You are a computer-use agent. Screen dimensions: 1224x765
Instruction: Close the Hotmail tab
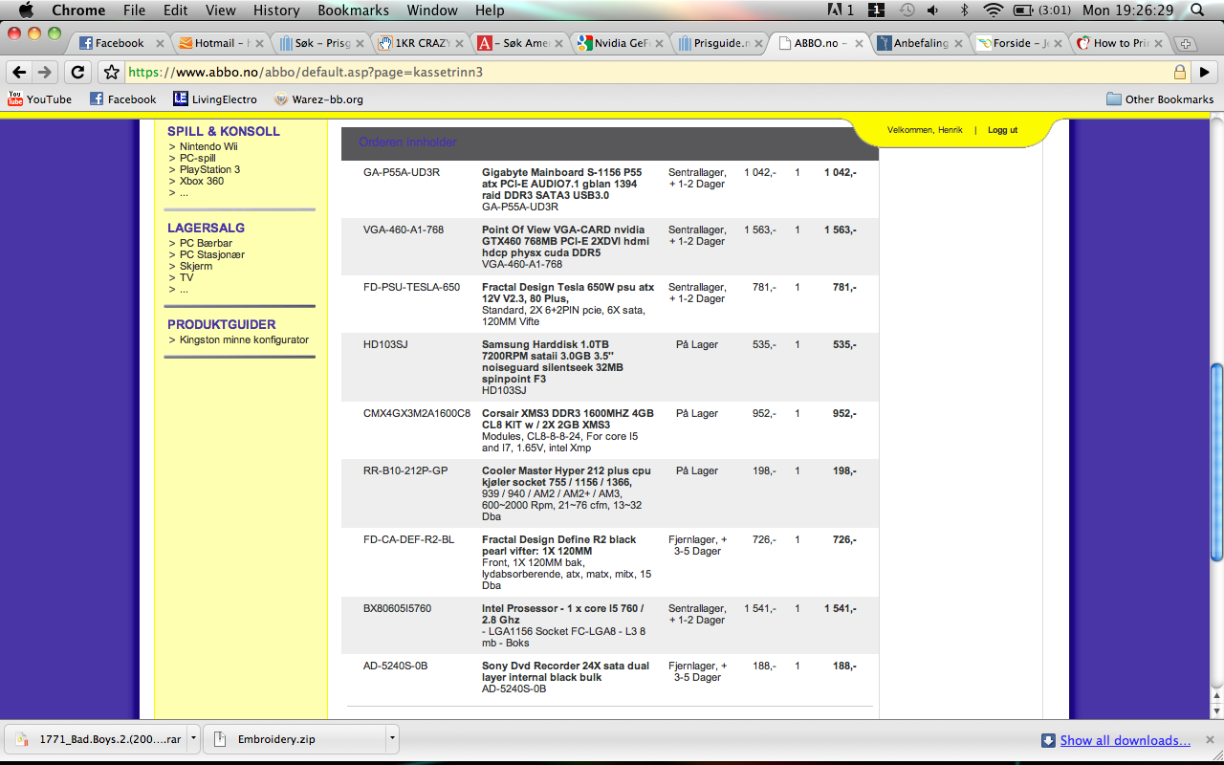[259, 44]
